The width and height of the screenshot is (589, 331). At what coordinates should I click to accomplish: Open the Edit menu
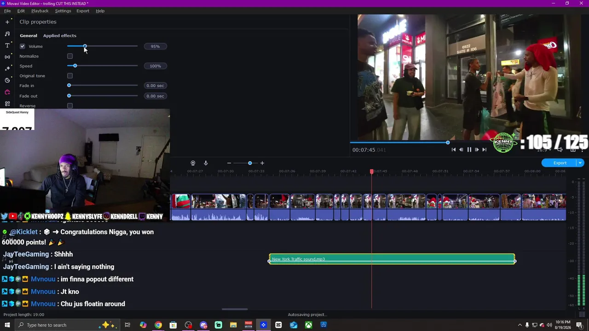click(x=21, y=11)
